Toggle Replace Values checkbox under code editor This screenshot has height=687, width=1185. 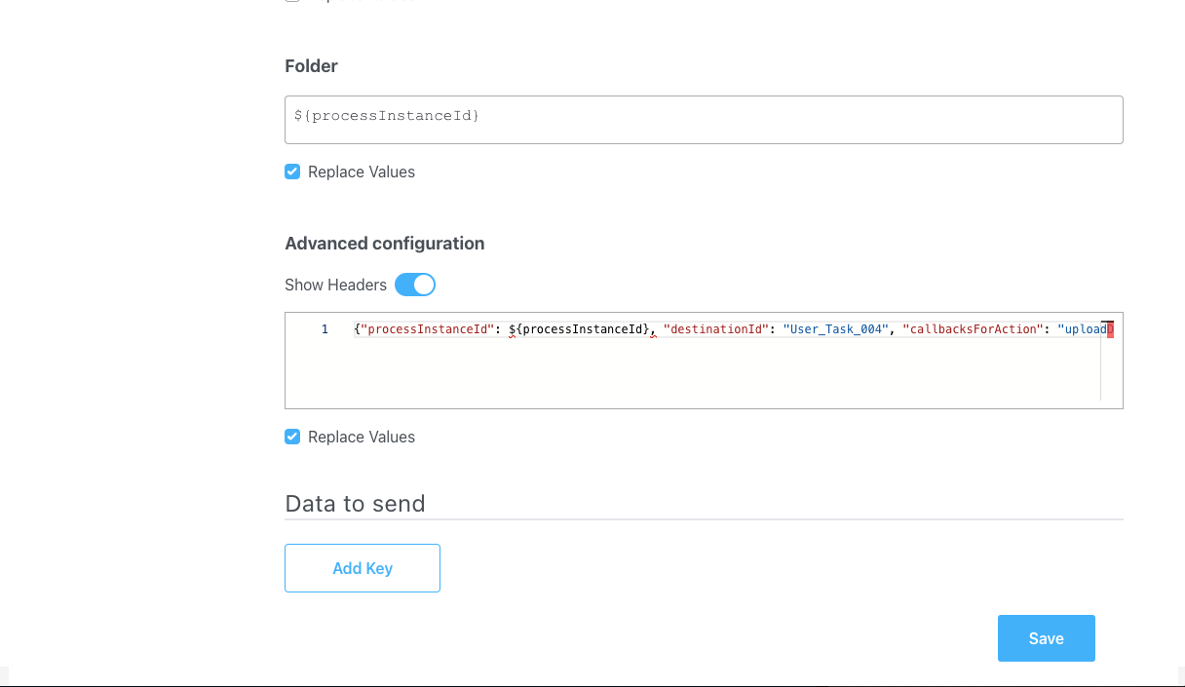[292, 437]
